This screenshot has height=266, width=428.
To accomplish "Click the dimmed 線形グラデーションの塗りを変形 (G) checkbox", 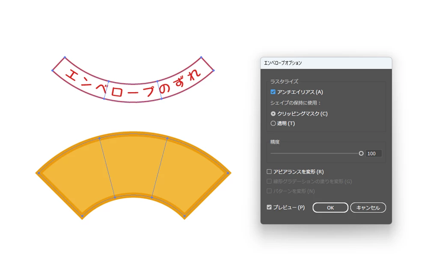I will coord(269,181).
